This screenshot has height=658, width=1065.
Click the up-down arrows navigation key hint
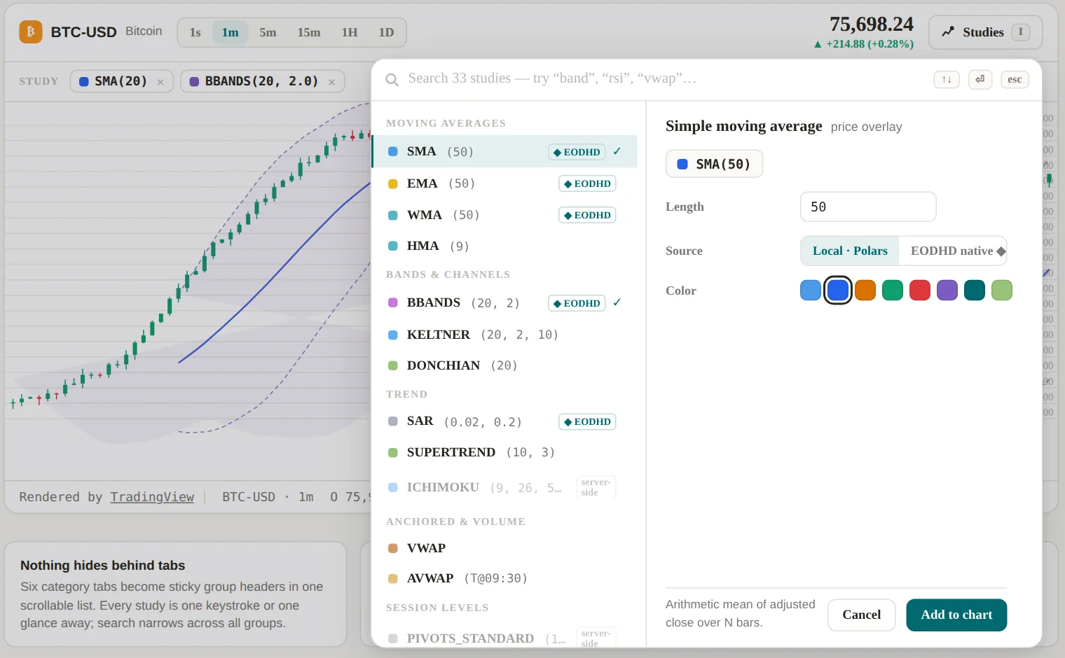(x=947, y=80)
